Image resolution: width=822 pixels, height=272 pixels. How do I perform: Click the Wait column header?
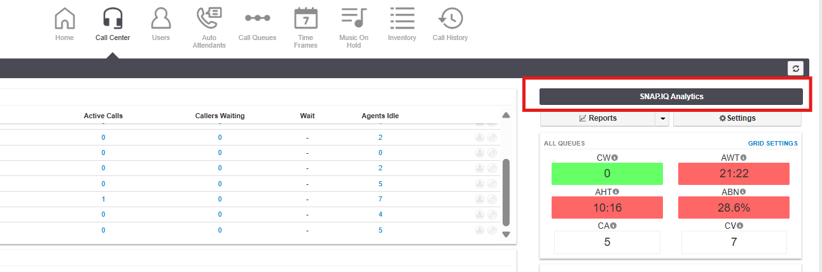tap(307, 116)
